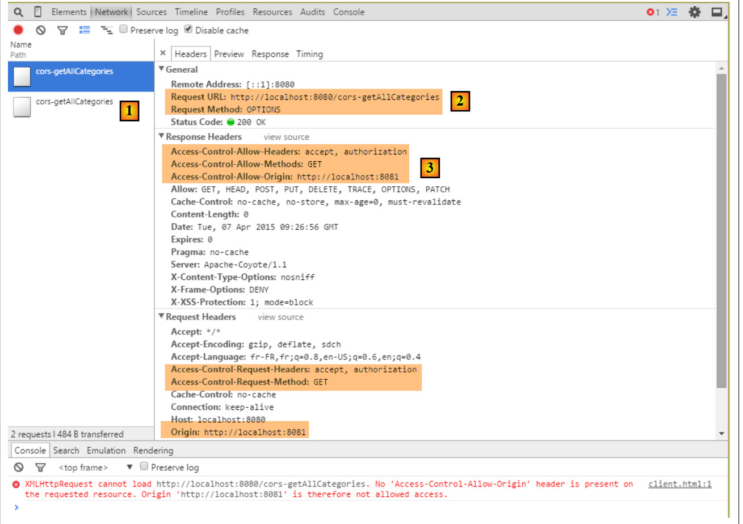Screen dimensions: 743x524
Task: Open the Sources panel tab
Action: pyautogui.click(x=152, y=12)
